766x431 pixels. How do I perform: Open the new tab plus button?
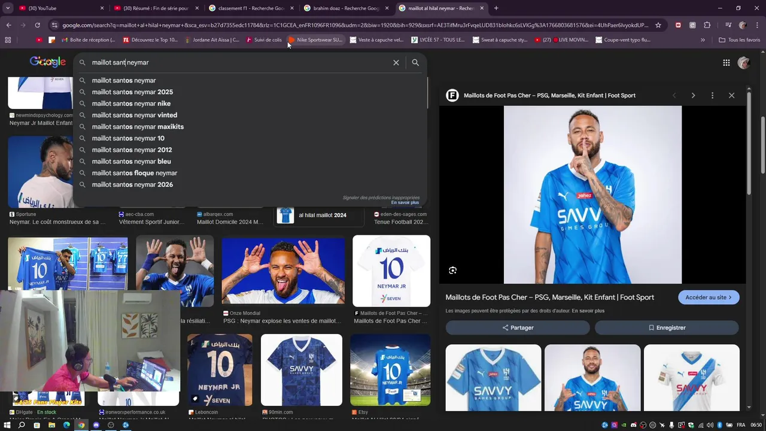click(x=496, y=8)
